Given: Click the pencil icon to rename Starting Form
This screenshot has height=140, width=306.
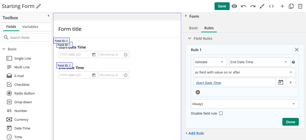Looking at the screenshot, I should (39, 6).
